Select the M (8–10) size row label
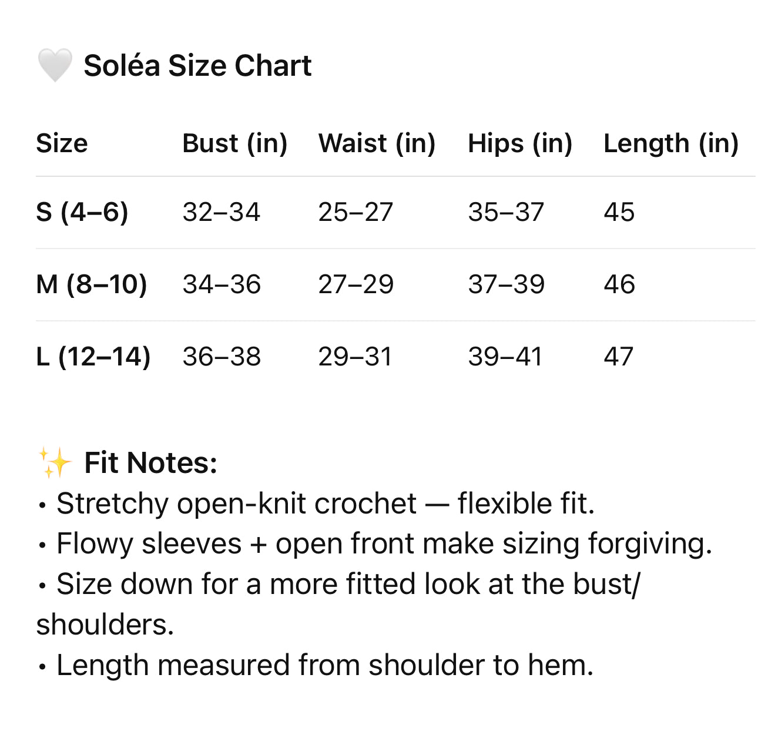Screen dimensions: 758x735 [92, 284]
